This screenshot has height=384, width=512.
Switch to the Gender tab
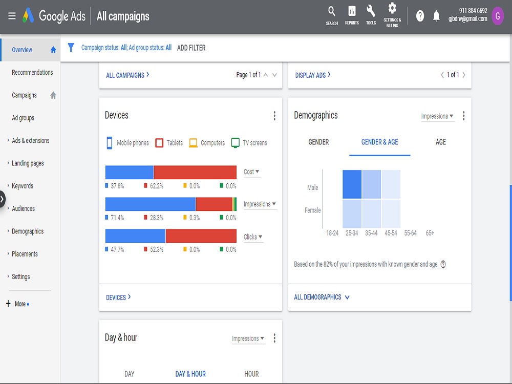coord(318,142)
